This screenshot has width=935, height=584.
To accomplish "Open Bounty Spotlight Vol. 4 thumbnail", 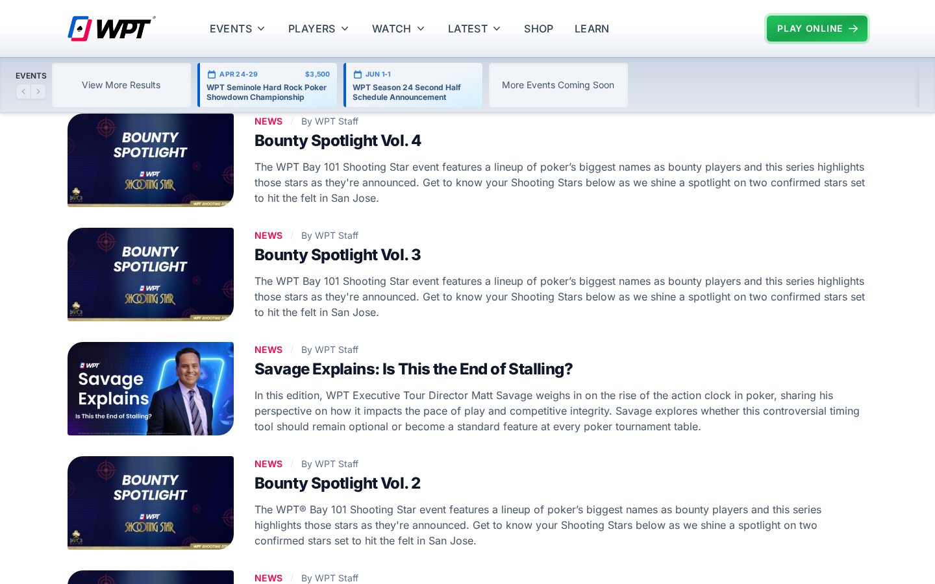I will pyautogui.click(x=151, y=160).
